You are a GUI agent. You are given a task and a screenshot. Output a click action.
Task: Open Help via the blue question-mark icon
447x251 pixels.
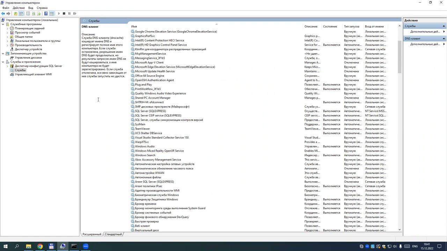pos(46,14)
